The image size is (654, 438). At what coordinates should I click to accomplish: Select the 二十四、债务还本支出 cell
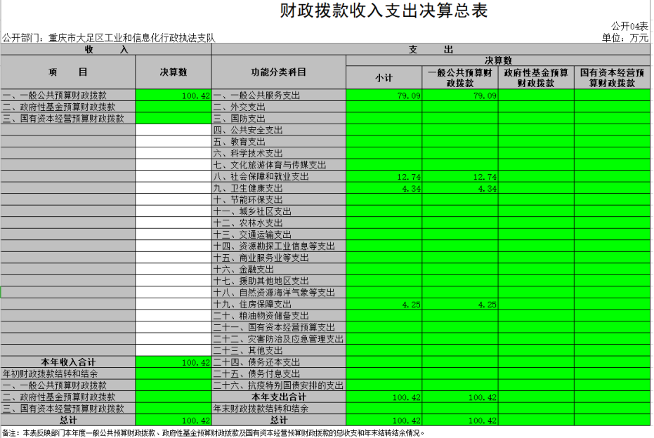(x=279, y=363)
